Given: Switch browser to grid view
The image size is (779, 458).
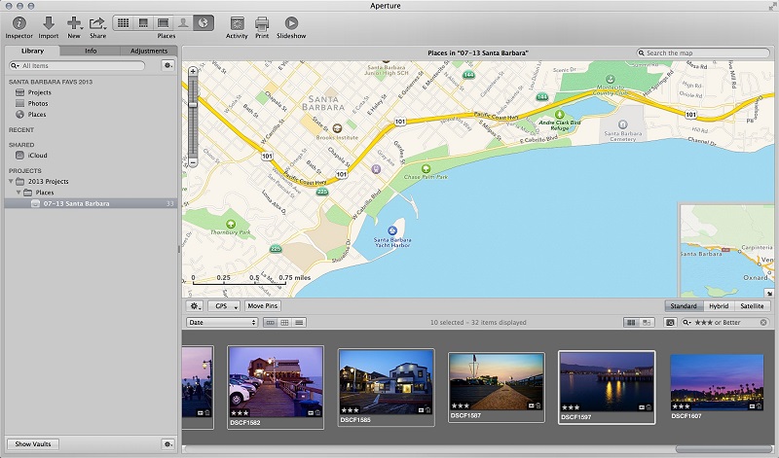Looking at the screenshot, I should (284, 323).
